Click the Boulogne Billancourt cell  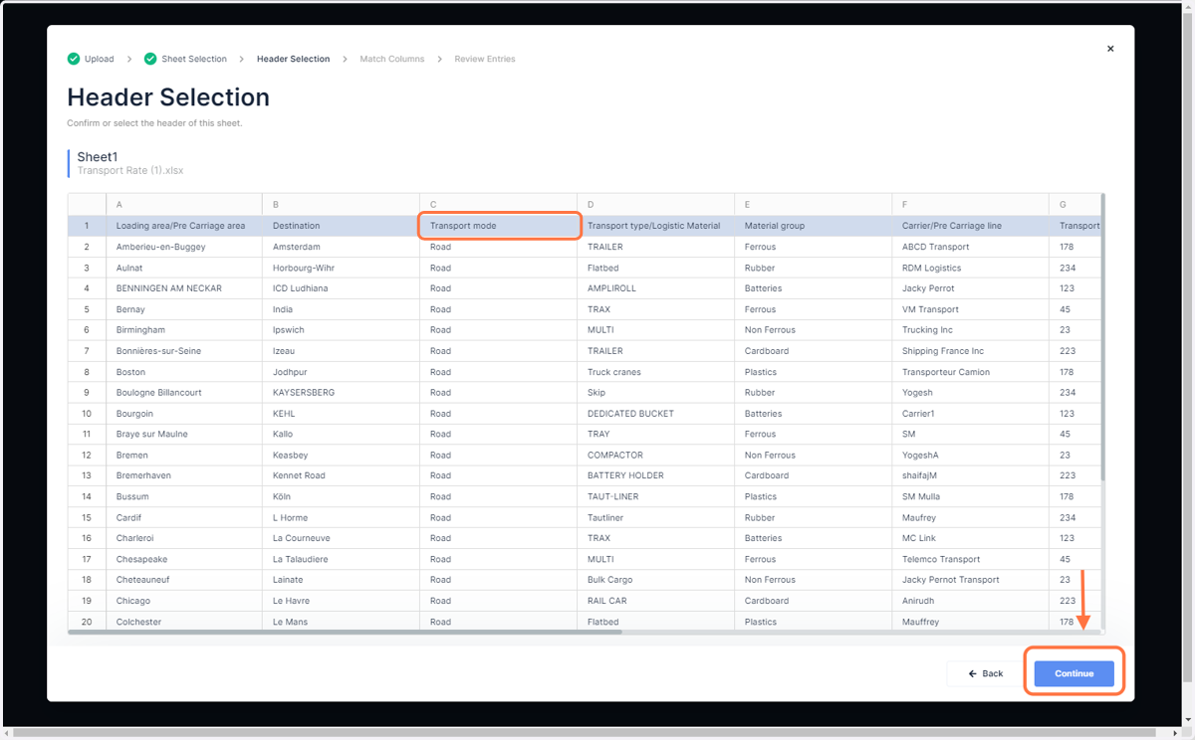click(x=183, y=393)
